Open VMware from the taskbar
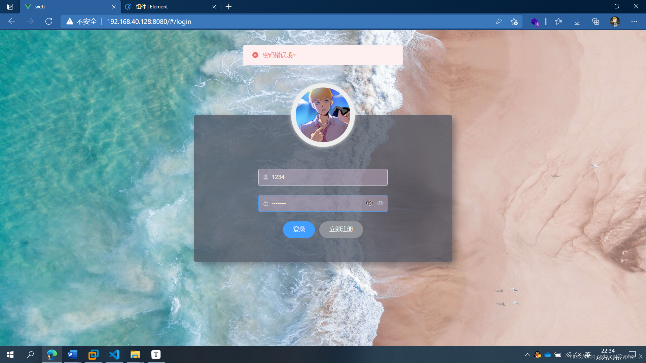The height and width of the screenshot is (363, 646). [94, 355]
